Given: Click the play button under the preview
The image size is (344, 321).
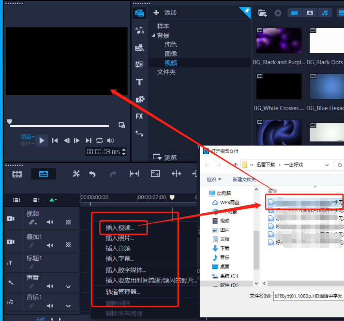Looking at the screenshot, I should 41,140.
